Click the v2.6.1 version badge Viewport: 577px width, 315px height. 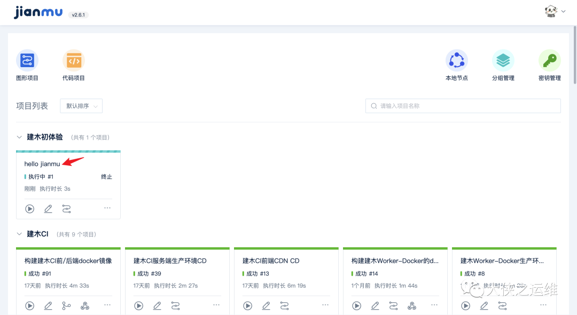click(x=79, y=15)
